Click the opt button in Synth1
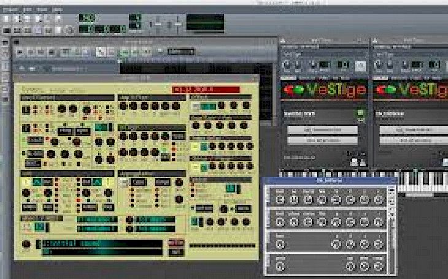This screenshot has height=279, width=448. pyautogui.click(x=176, y=253)
